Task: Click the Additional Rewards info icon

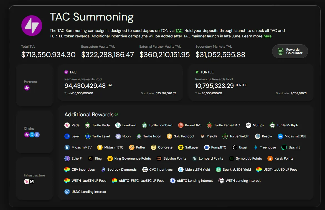Action: pos(116,114)
